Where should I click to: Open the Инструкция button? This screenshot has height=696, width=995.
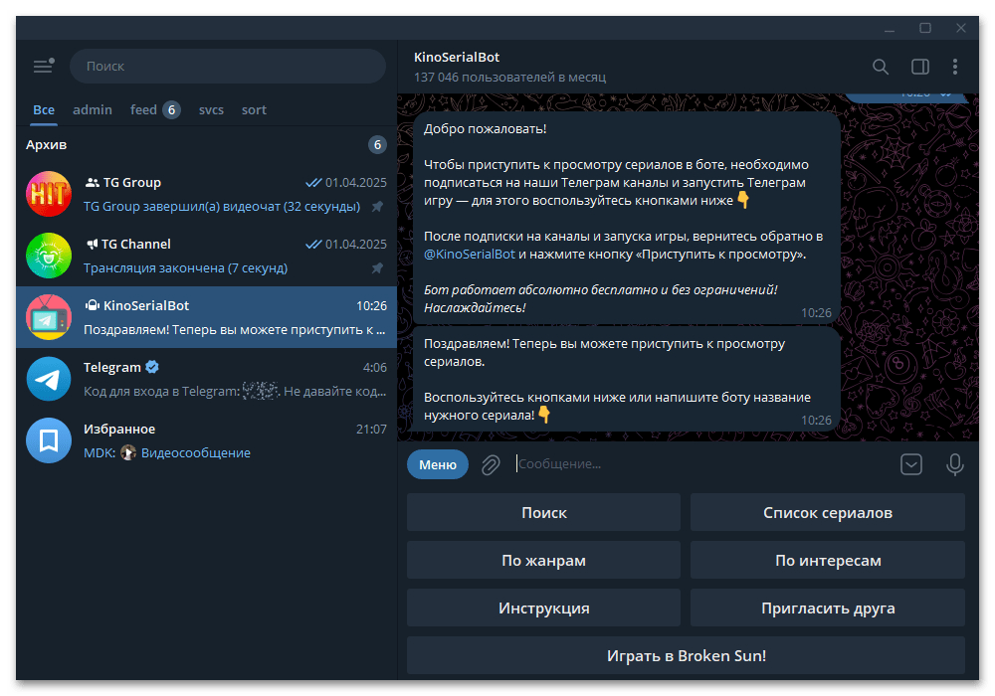point(544,608)
